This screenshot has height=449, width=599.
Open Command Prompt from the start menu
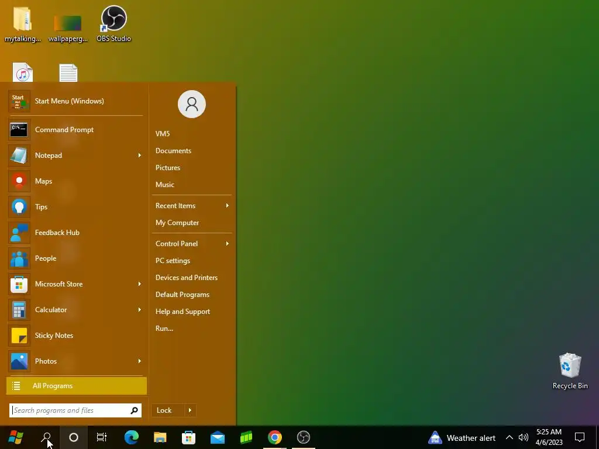[x=75, y=130]
